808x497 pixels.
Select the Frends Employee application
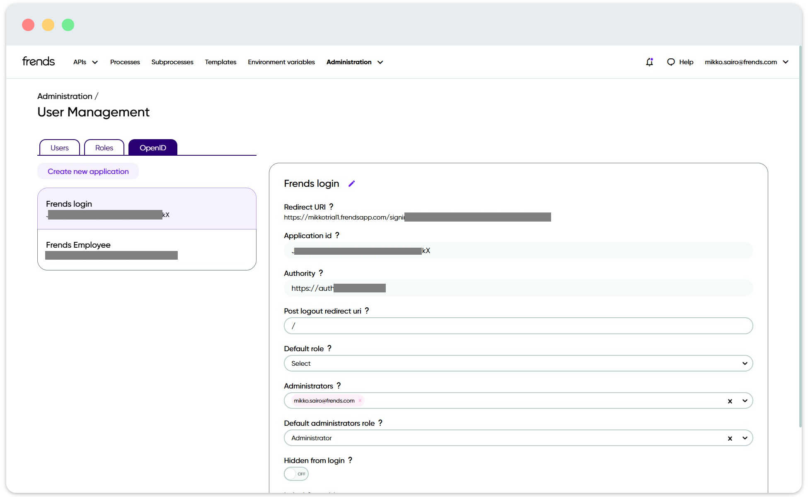pyautogui.click(x=147, y=248)
